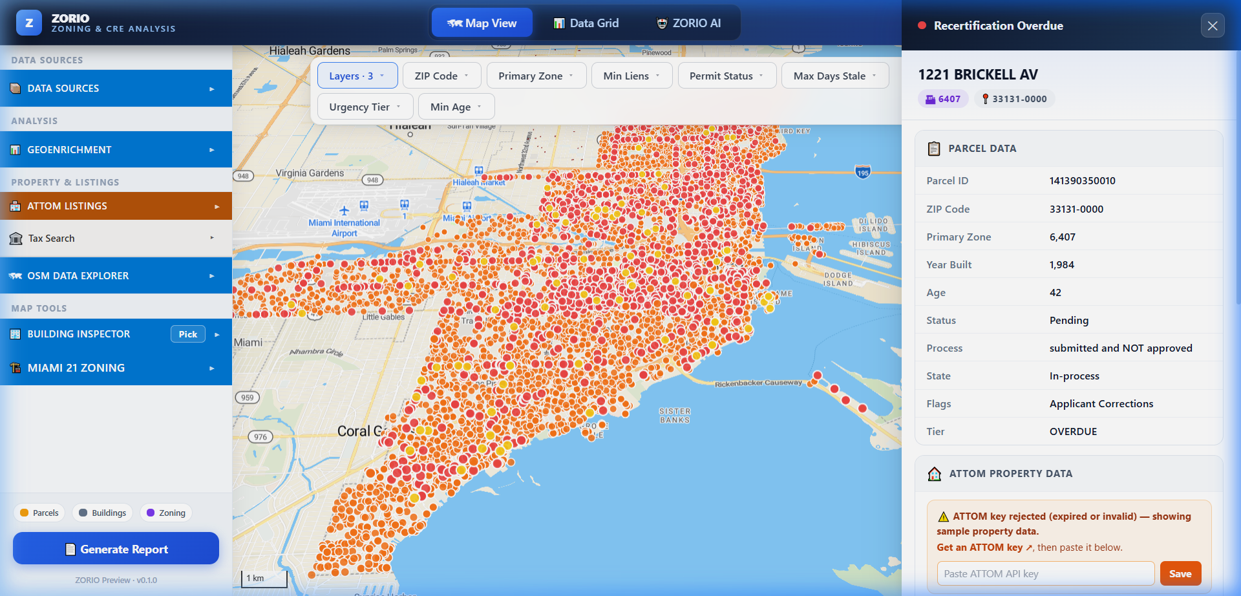Click the Geoenrichment chart icon

[16, 150]
